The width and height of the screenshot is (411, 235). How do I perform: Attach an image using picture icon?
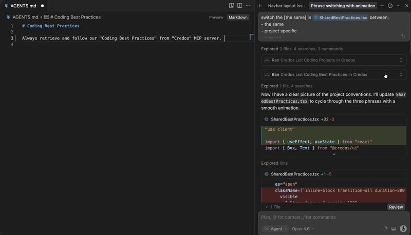pyautogui.click(x=394, y=229)
